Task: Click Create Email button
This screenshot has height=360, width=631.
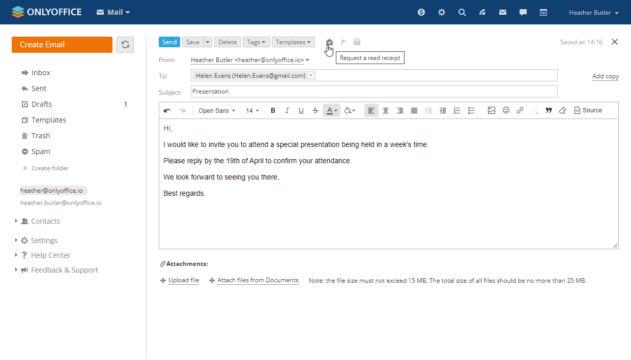Action: click(62, 45)
